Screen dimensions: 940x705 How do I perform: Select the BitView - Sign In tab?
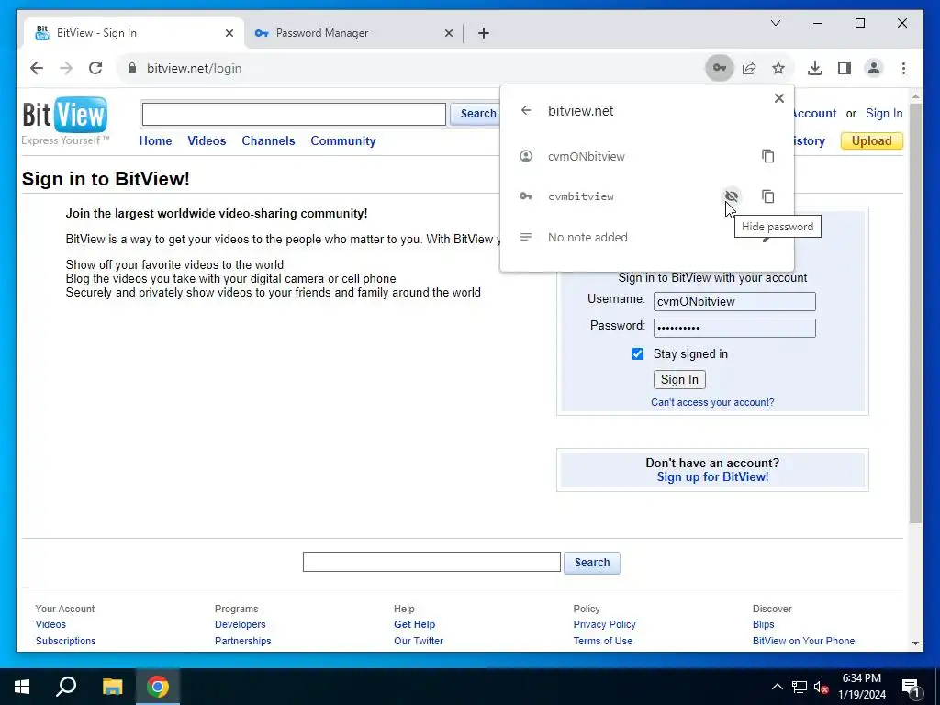pyautogui.click(x=134, y=33)
